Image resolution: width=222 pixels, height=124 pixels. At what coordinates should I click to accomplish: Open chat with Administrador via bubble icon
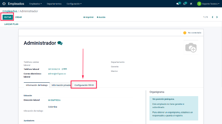pos(60,43)
